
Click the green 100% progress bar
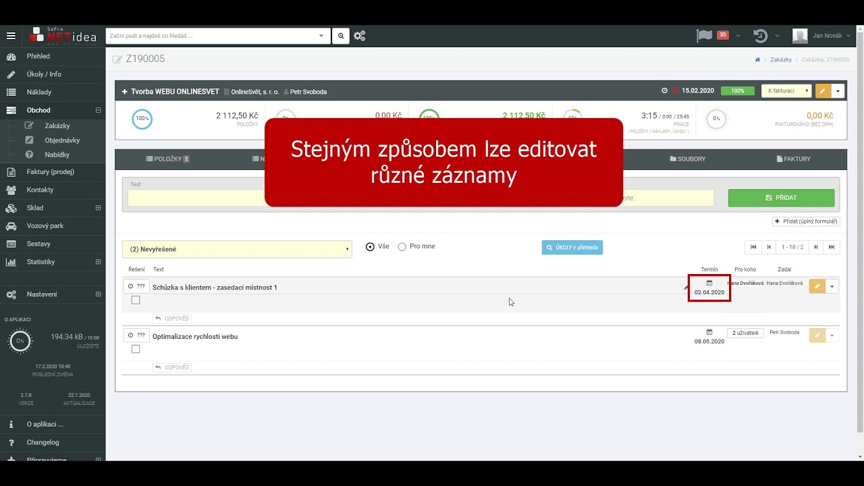(738, 91)
